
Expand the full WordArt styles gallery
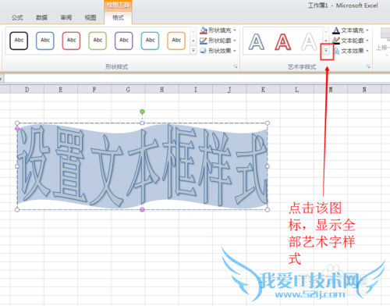pyautogui.click(x=326, y=51)
